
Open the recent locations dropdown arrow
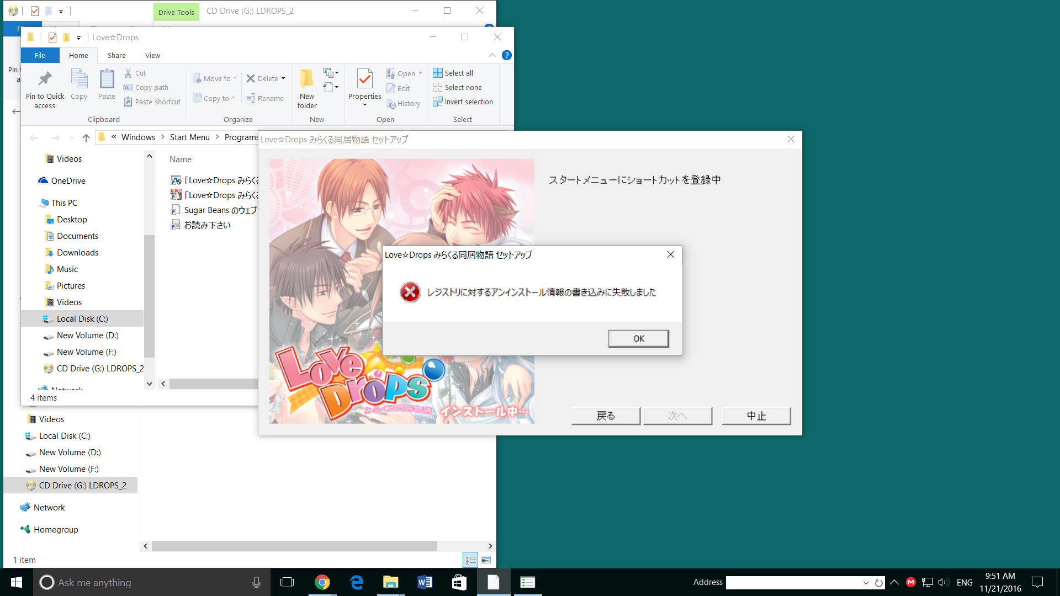coord(72,137)
